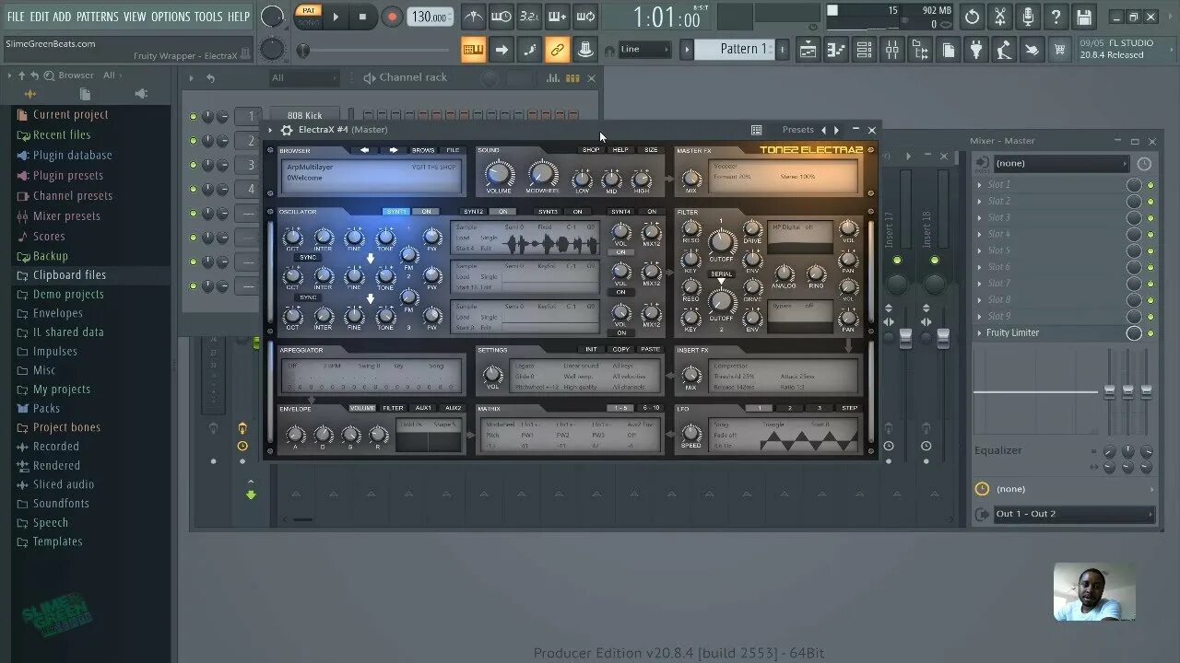
Task: Click the question mark help icon
Action: pos(1056,17)
